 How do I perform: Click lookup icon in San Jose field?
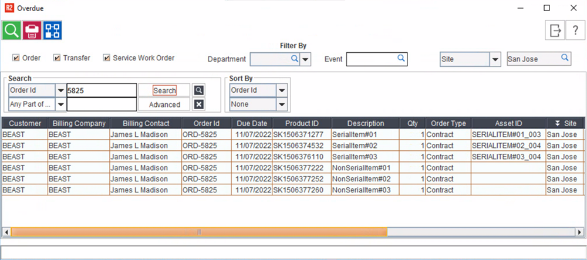click(x=564, y=58)
